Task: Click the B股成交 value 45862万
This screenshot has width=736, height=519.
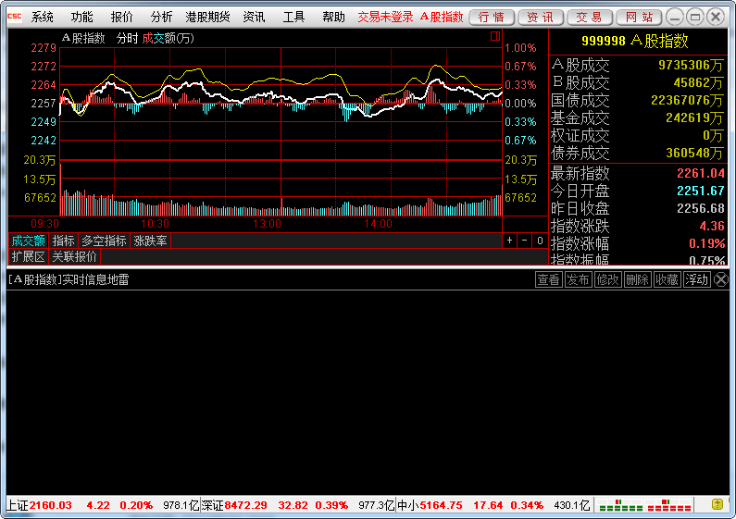Action: click(x=698, y=82)
